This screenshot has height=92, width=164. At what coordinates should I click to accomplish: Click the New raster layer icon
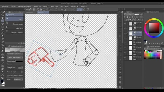[126, 19]
